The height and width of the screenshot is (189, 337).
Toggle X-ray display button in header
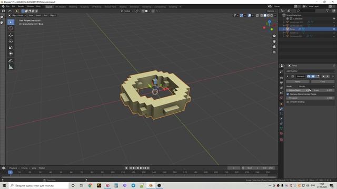pos(257,15)
